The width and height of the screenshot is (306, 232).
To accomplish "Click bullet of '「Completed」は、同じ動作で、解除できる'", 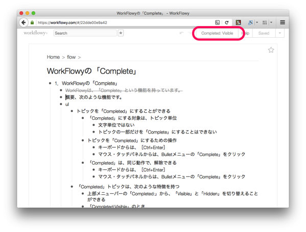I will coord(83,163).
